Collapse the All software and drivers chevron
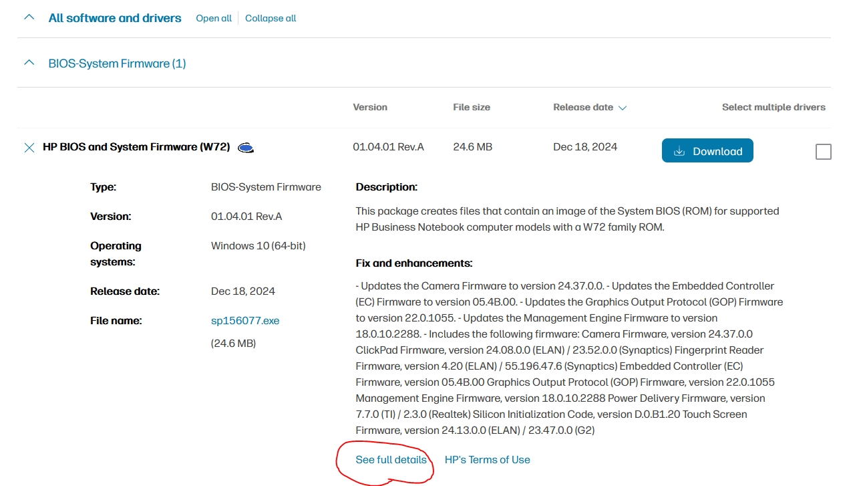The height and width of the screenshot is (486, 859). [x=29, y=18]
